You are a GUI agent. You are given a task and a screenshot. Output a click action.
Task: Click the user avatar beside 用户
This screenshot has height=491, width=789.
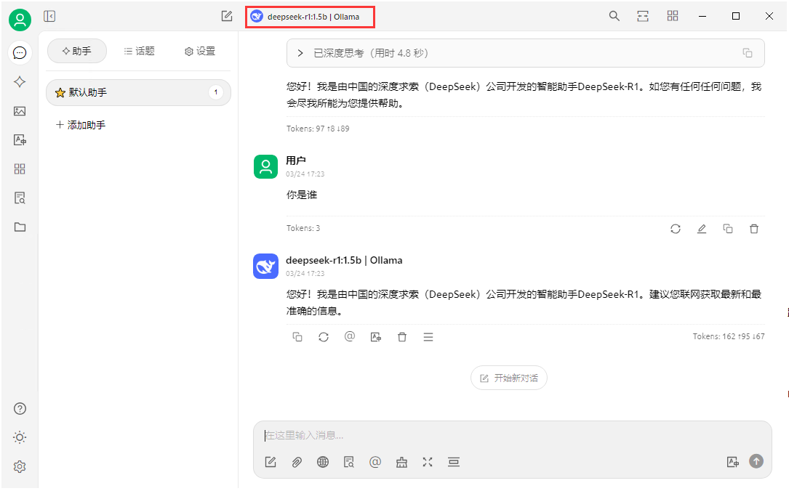point(265,167)
